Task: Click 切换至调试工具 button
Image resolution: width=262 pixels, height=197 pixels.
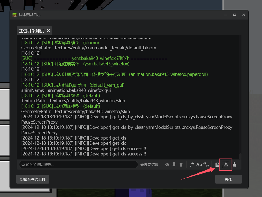Action: point(33,179)
